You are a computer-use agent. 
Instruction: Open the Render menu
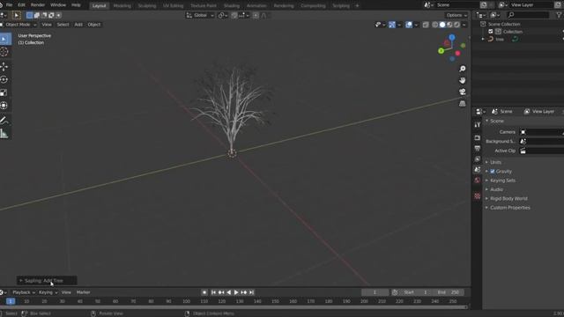(37, 5)
